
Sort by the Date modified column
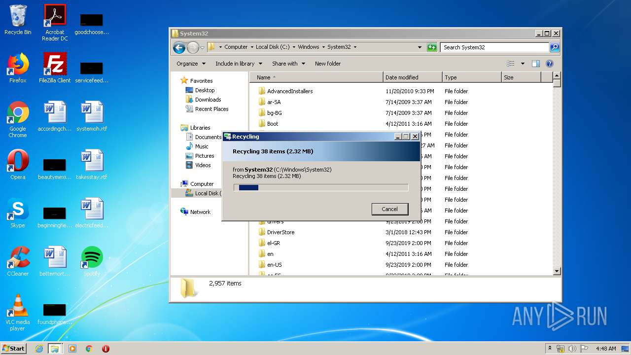pyautogui.click(x=412, y=77)
